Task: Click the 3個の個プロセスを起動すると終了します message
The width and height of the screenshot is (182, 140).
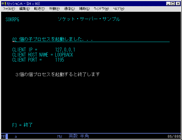Action: [x=58, y=74]
